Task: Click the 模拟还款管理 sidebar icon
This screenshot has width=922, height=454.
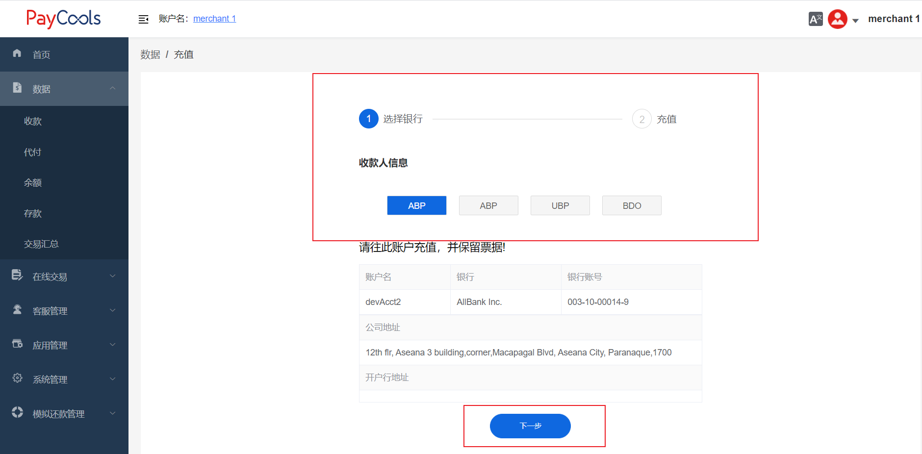Action: (17, 412)
